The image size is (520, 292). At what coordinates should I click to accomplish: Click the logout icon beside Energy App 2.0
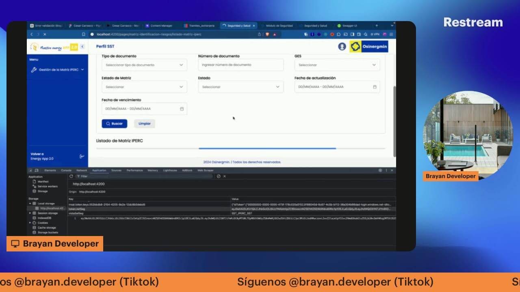(82, 156)
